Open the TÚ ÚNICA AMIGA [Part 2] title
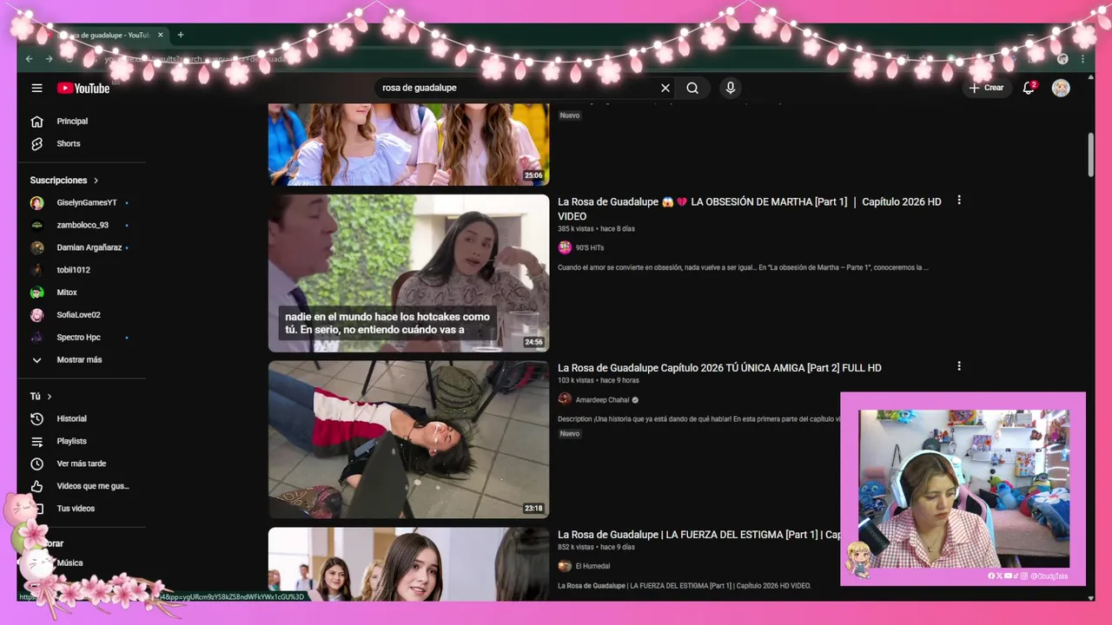This screenshot has width=1112, height=625. coord(719,368)
